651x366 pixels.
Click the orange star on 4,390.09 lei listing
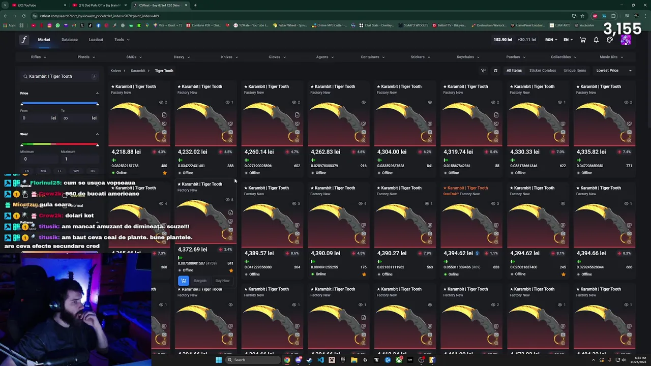(x=364, y=274)
